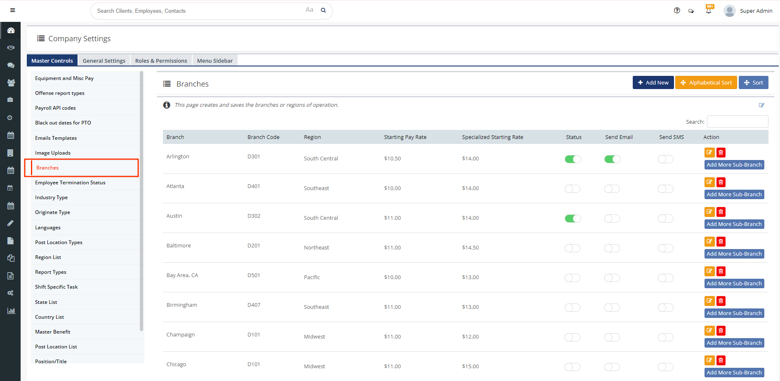Switch to Roles & Permissions tab

click(x=161, y=61)
